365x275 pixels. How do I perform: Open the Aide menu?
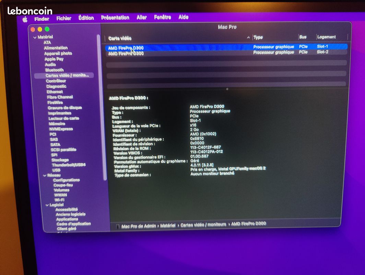coord(184,17)
